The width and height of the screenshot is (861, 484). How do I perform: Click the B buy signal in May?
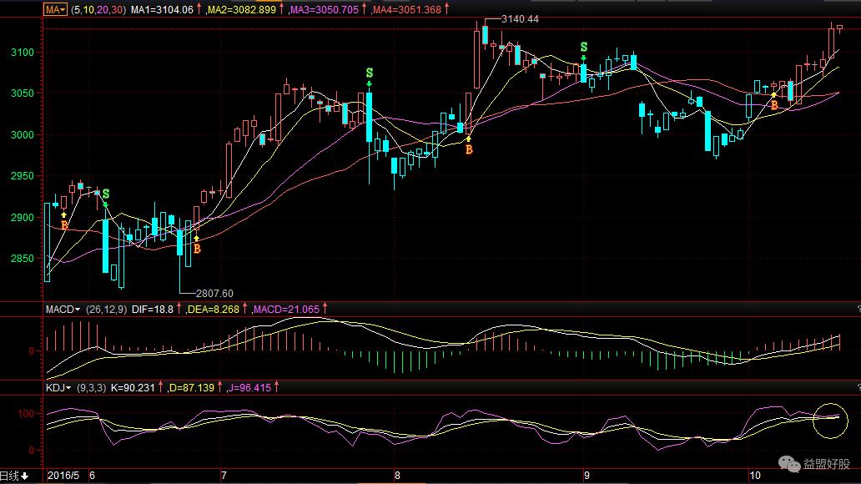64,225
